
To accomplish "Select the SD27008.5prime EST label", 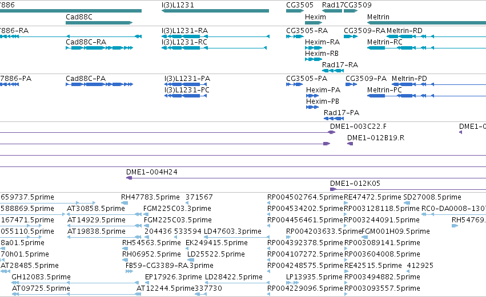I will tap(432, 197).
